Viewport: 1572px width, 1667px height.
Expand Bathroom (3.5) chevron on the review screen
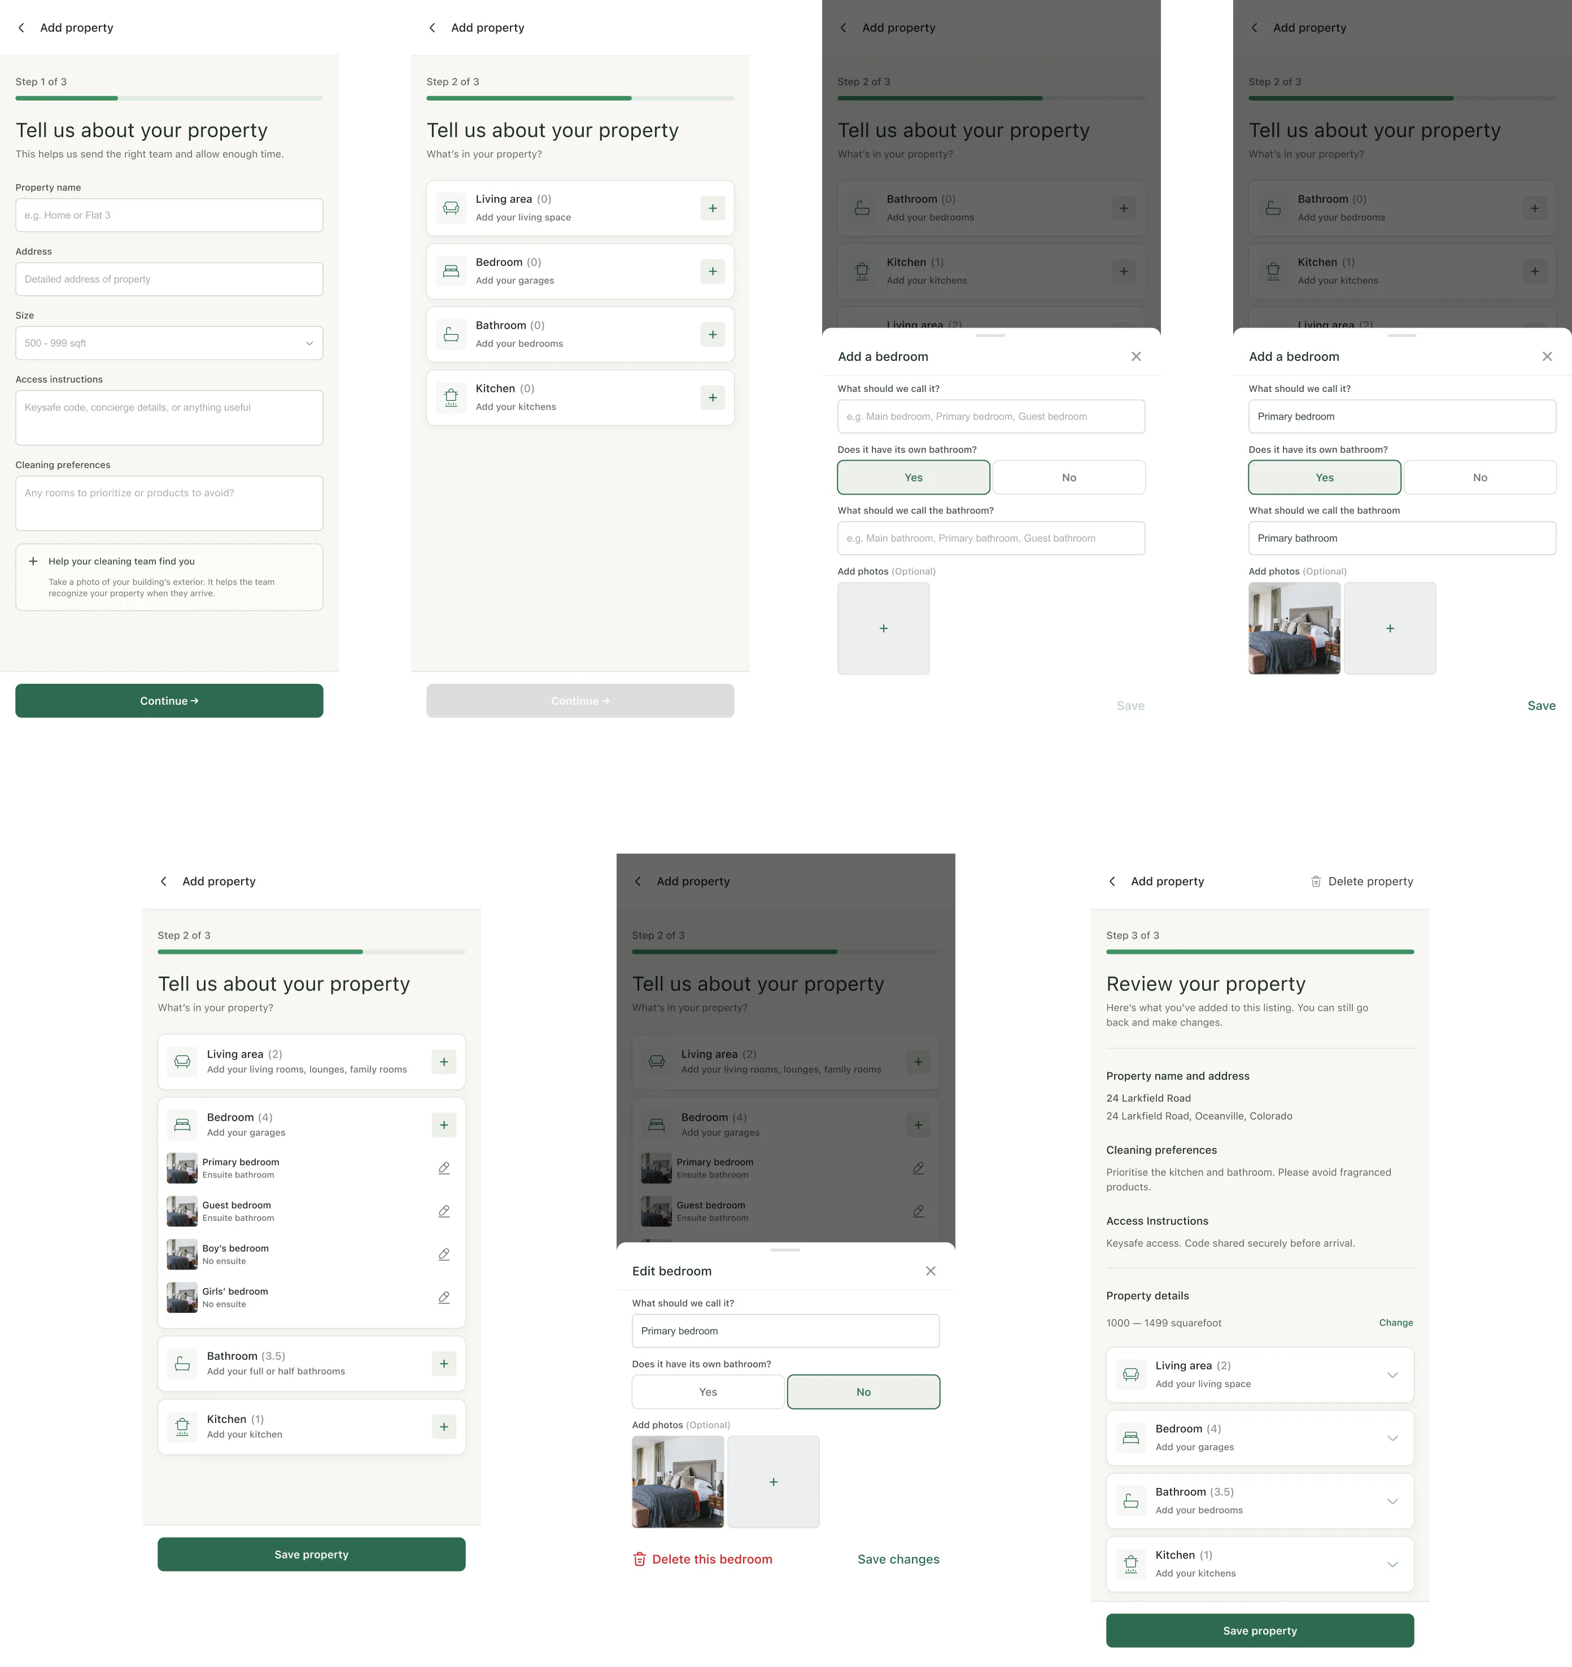1392,1501
